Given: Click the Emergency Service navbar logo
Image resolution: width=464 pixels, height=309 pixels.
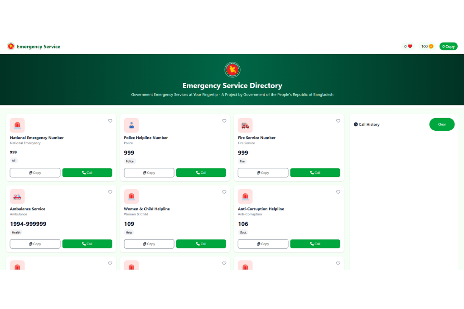Looking at the screenshot, I should click(x=11, y=46).
